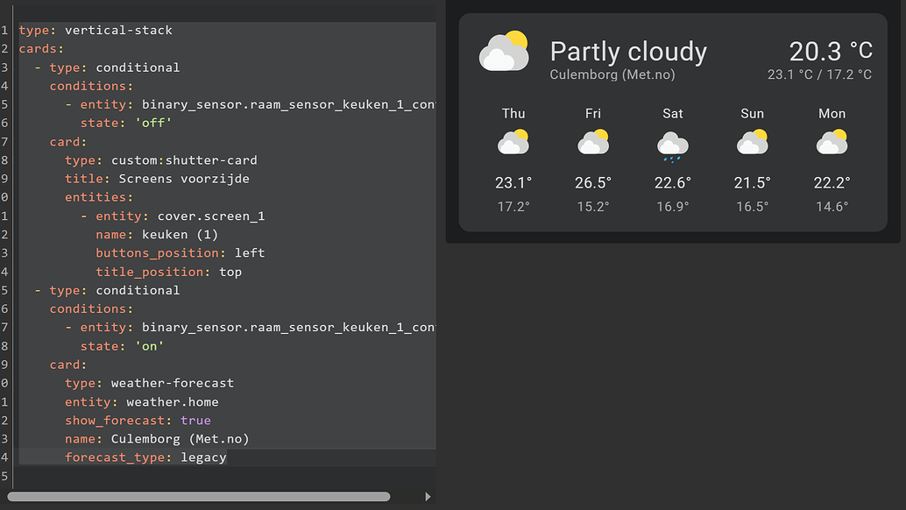Image resolution: width=906 pixels, height=510 pixels.
Task: Click the '23.1 °C / 17.2 °C' range
Action: pos(819,74)
